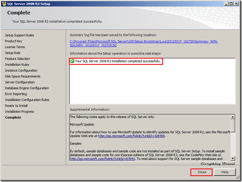This screenshot has width=242, height=182.
Task: Click the installation completed successfully message
Action: click(x=118, y=61)
